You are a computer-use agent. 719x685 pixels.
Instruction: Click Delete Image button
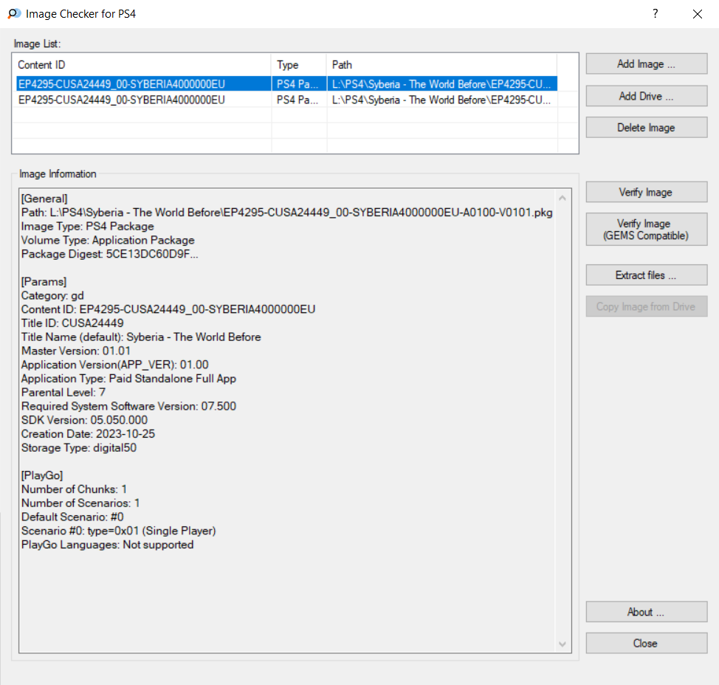(646, 128)
